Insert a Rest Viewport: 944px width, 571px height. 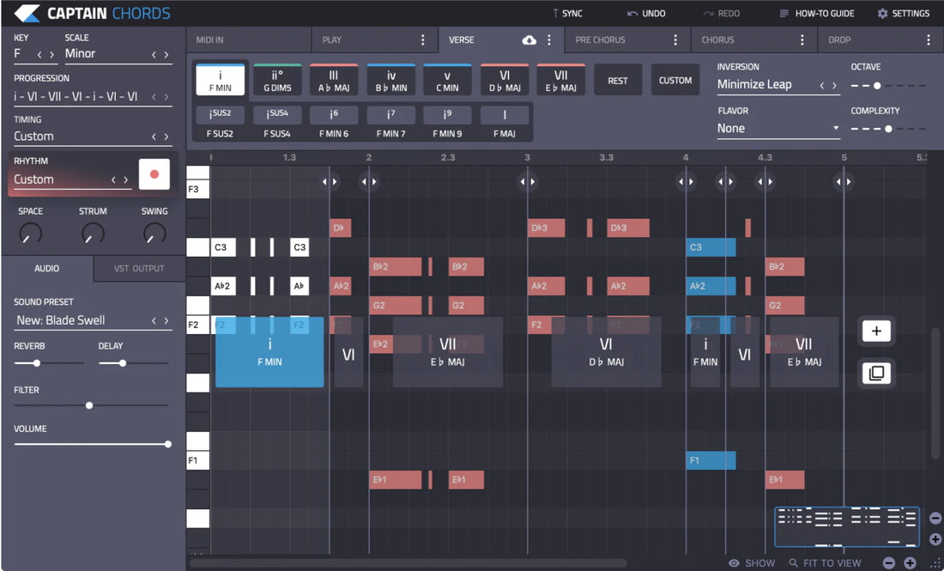point(618,80)
